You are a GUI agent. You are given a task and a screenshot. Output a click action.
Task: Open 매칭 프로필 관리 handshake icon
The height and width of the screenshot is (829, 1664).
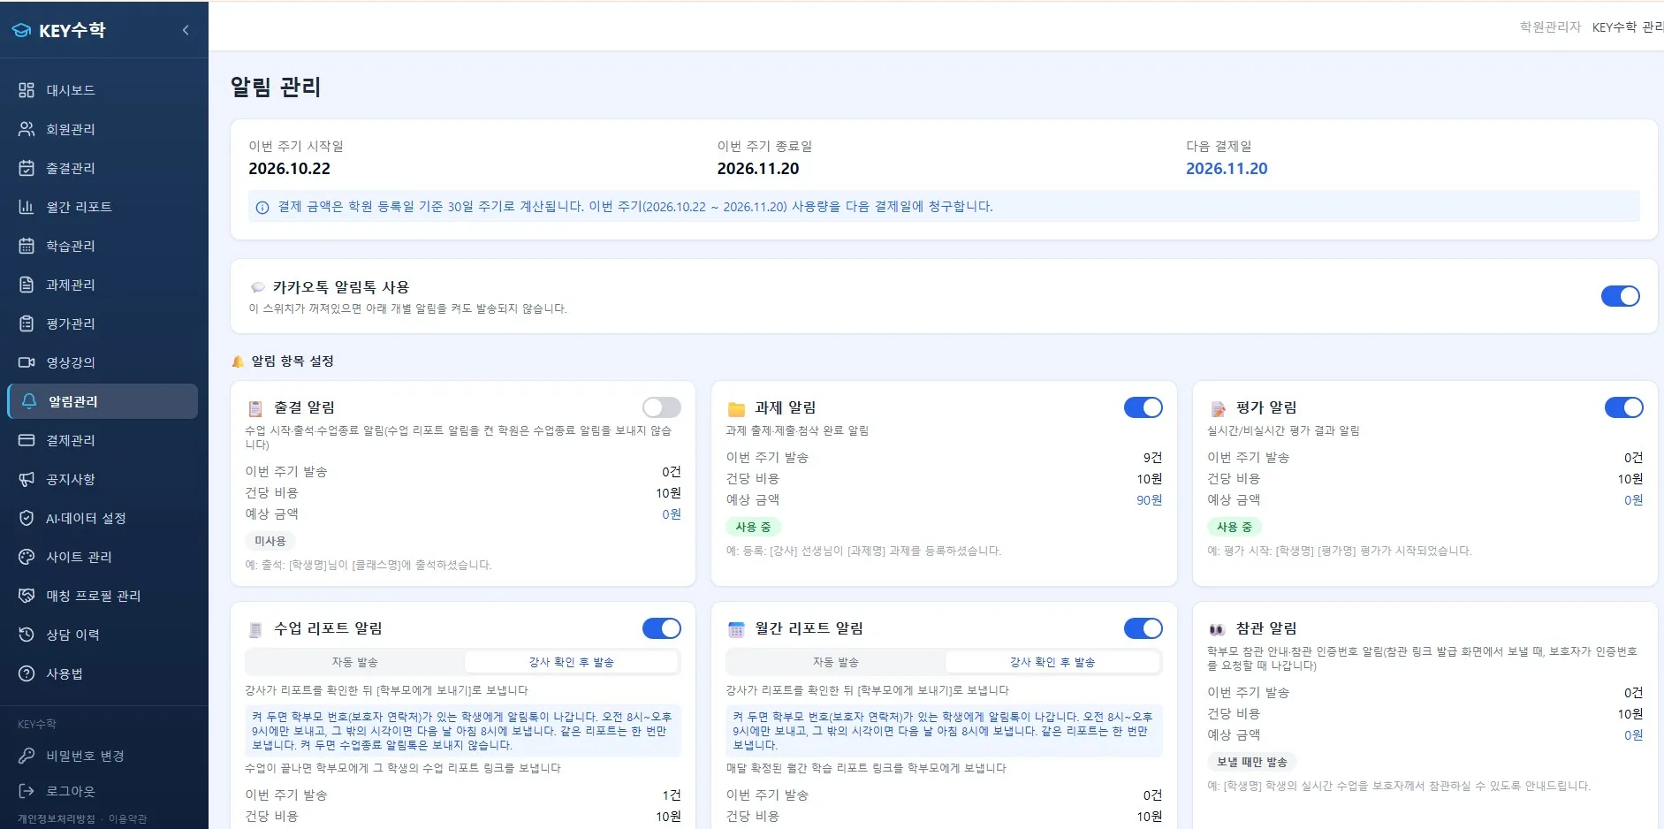[x=27, y=596]
